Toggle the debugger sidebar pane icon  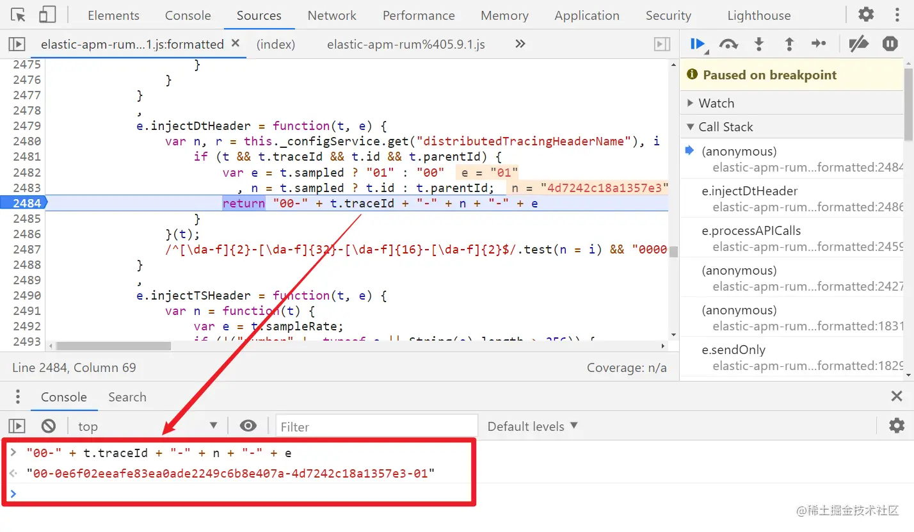click(x=662, y=44)
